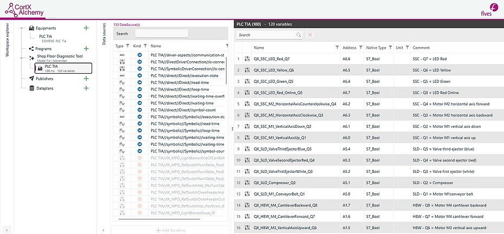The image size is (504, 234).
Task: Collapse the Data sources panel
Action: click(x=105, y=230)
